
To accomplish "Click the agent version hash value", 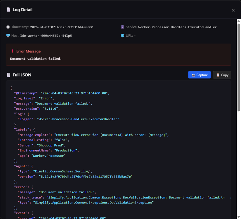I will (86, 176).
